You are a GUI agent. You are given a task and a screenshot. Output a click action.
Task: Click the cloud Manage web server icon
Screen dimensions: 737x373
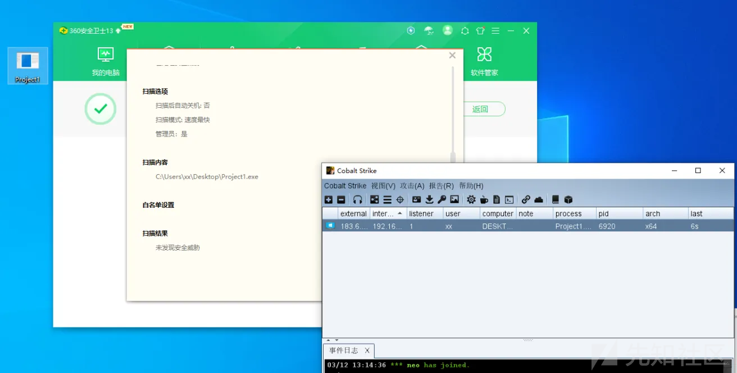[x=539, y=199]
